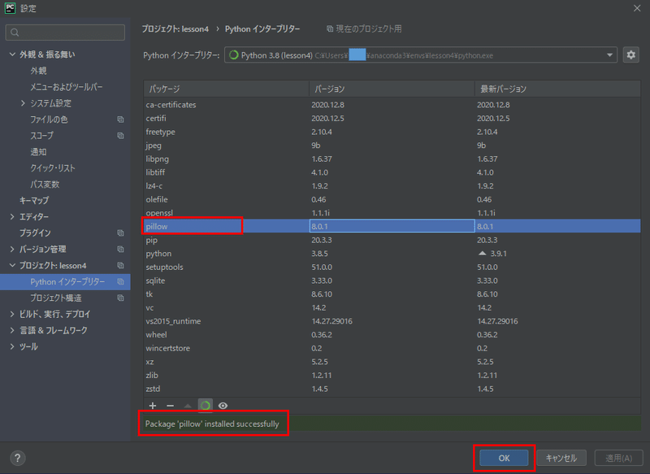Viewport: 650px width, 474px height.
Task: Click the settings search field
Action: click(65, 33)
